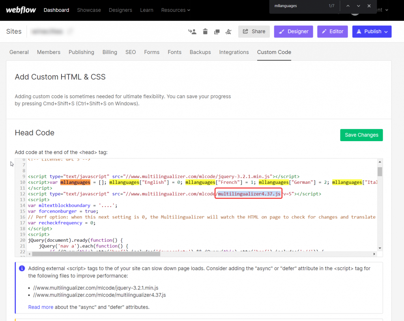This screenshot has height=321, width=404.
Task: Click the '// Perf option' comment on line 16
Action: (x=202, y=217)
